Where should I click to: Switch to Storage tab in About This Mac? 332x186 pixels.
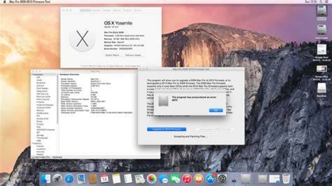point(107,10)
